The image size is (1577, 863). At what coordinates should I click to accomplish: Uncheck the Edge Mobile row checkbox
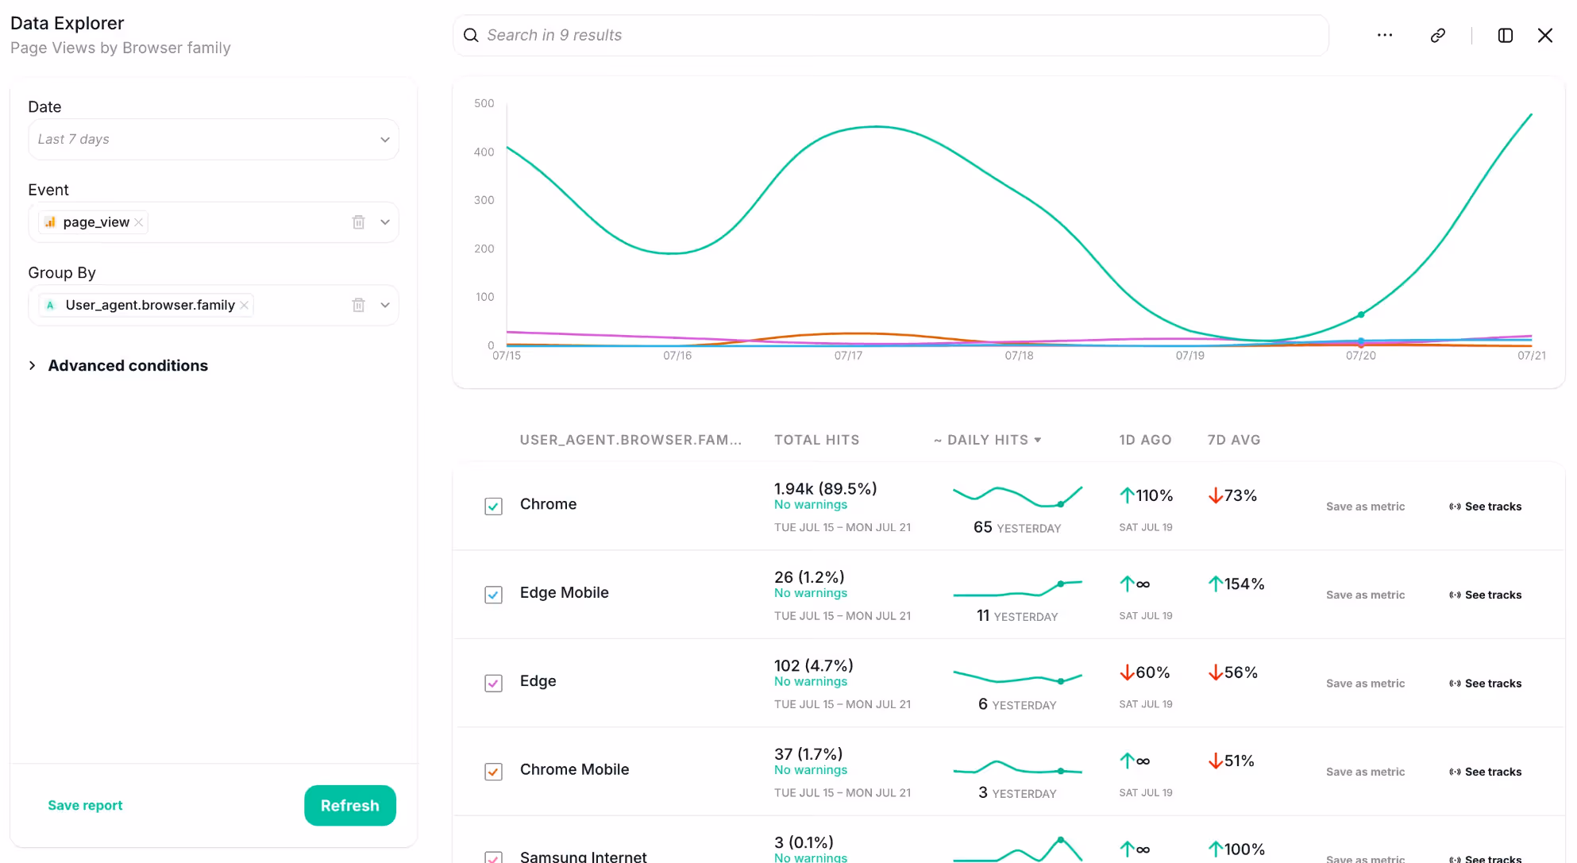(493, 595)
